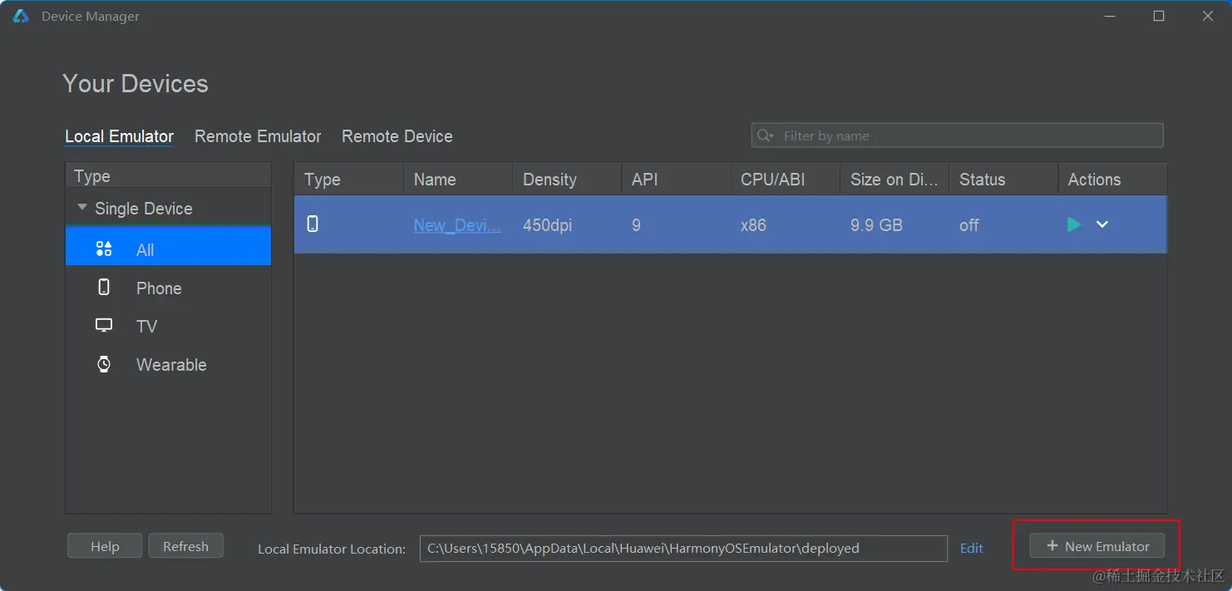Select the All category icon in sidebar
Viewport: 1232px width, 591px height.
click(104, 249)
